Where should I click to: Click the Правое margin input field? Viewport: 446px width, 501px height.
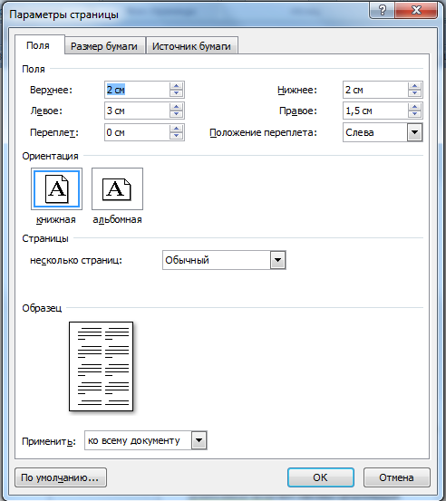pos(375,111)
